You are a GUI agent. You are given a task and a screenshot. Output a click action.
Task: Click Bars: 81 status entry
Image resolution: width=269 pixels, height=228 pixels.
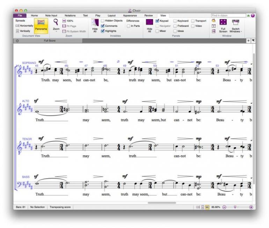click(20, 207)
